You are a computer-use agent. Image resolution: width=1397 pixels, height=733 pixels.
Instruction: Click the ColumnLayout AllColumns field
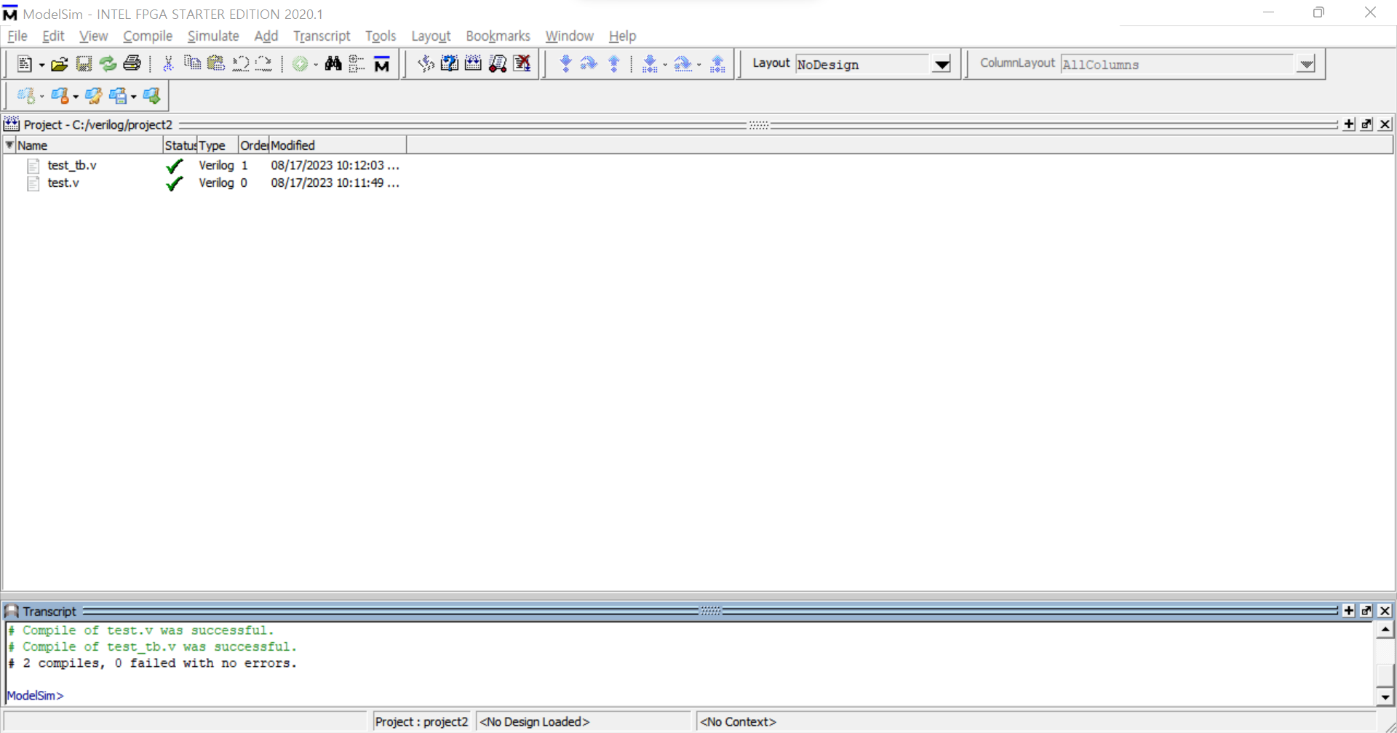tap(1178, 64)
